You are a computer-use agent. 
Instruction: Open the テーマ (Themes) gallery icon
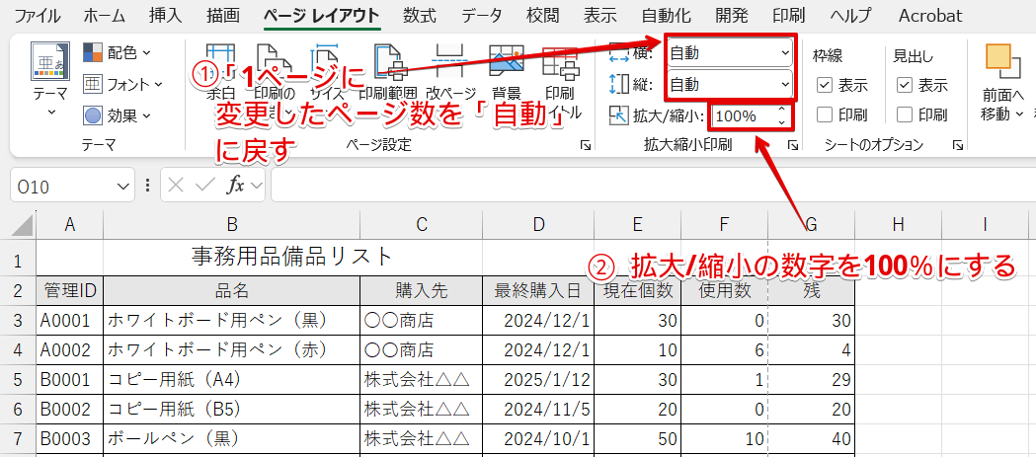[49, 61]
